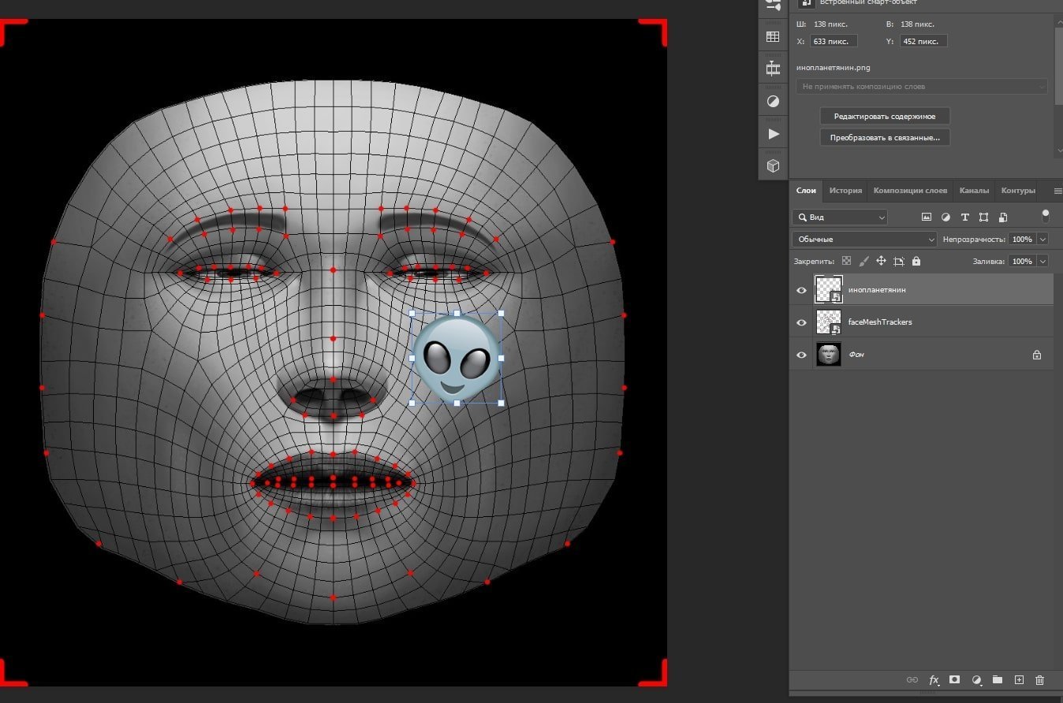The image size is (1063, 703).
Task: Switch to the Каналы tab
Action: 974,191
